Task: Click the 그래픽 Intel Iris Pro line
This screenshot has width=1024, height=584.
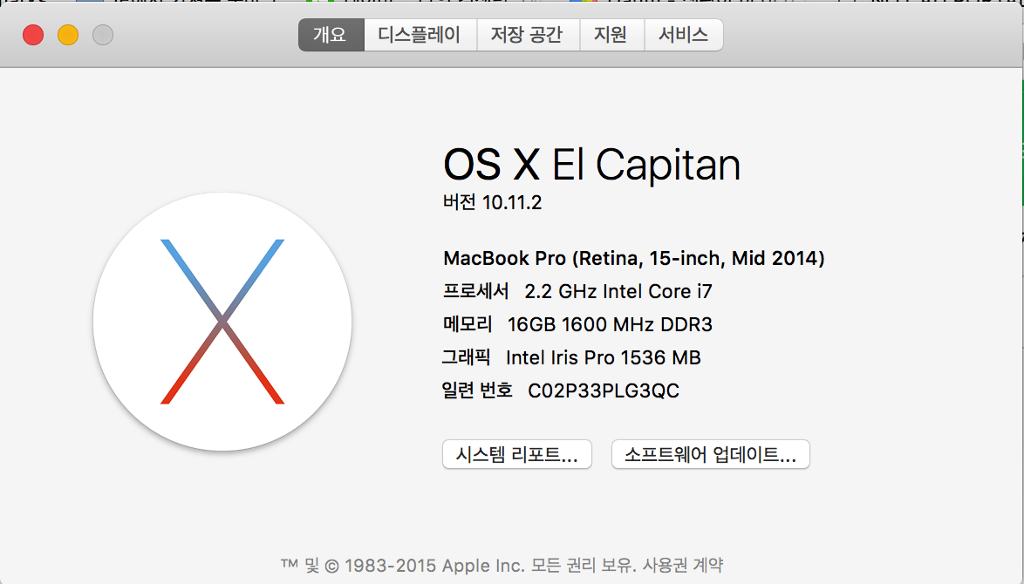Action: coord(571,357)
